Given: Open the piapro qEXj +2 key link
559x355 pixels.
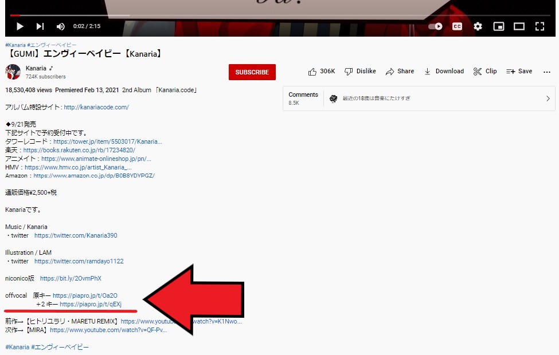Looking at the screenshot, I should coord(91,304).
